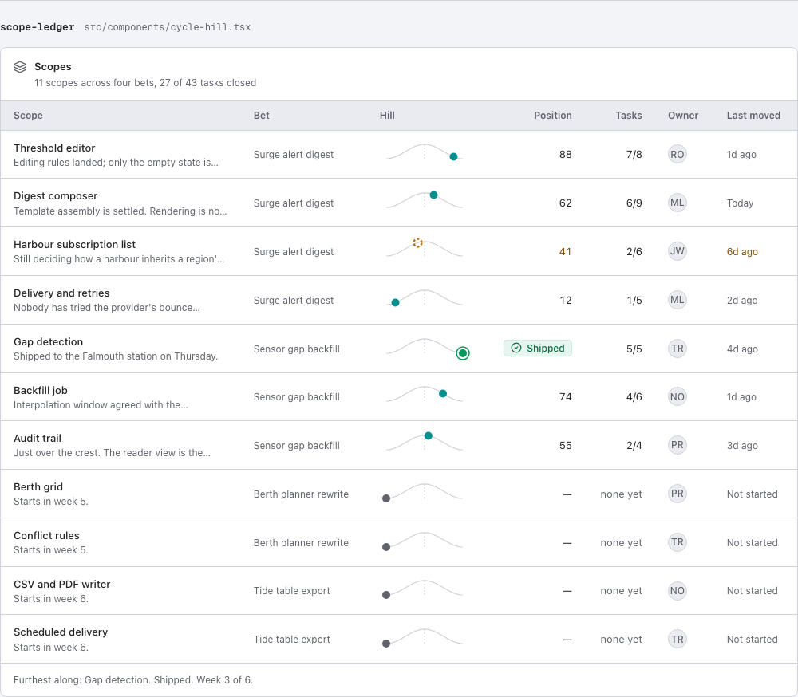Click TR avatar in Conflict rules row

pyautogui.click(x=677, y=542)
